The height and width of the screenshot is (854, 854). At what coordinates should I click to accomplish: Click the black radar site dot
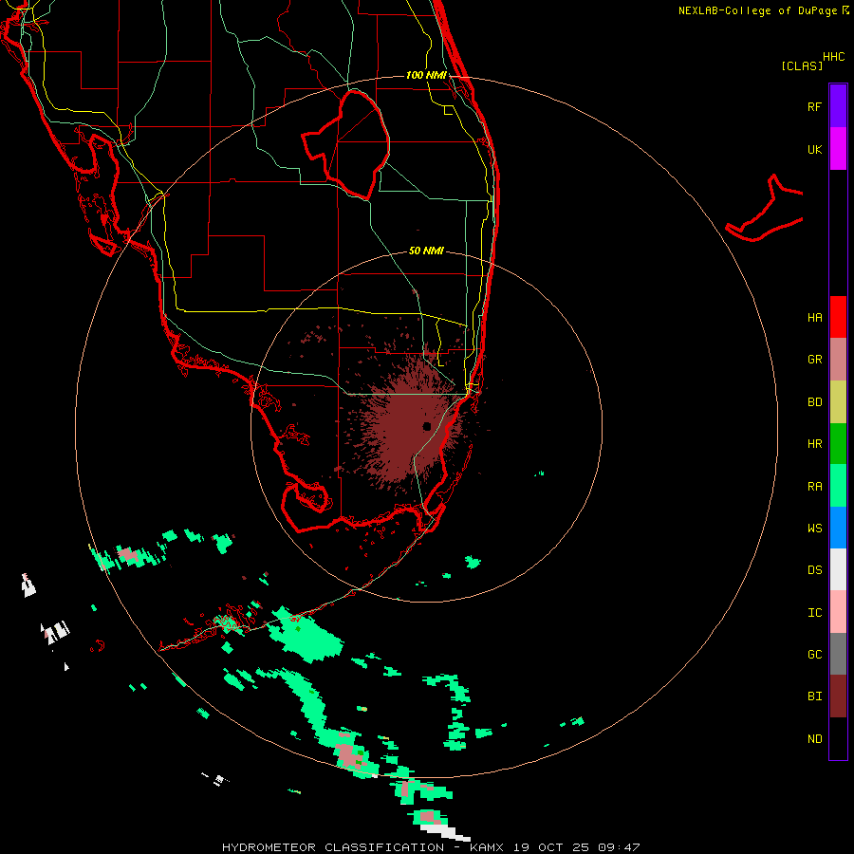pos(427,426)
